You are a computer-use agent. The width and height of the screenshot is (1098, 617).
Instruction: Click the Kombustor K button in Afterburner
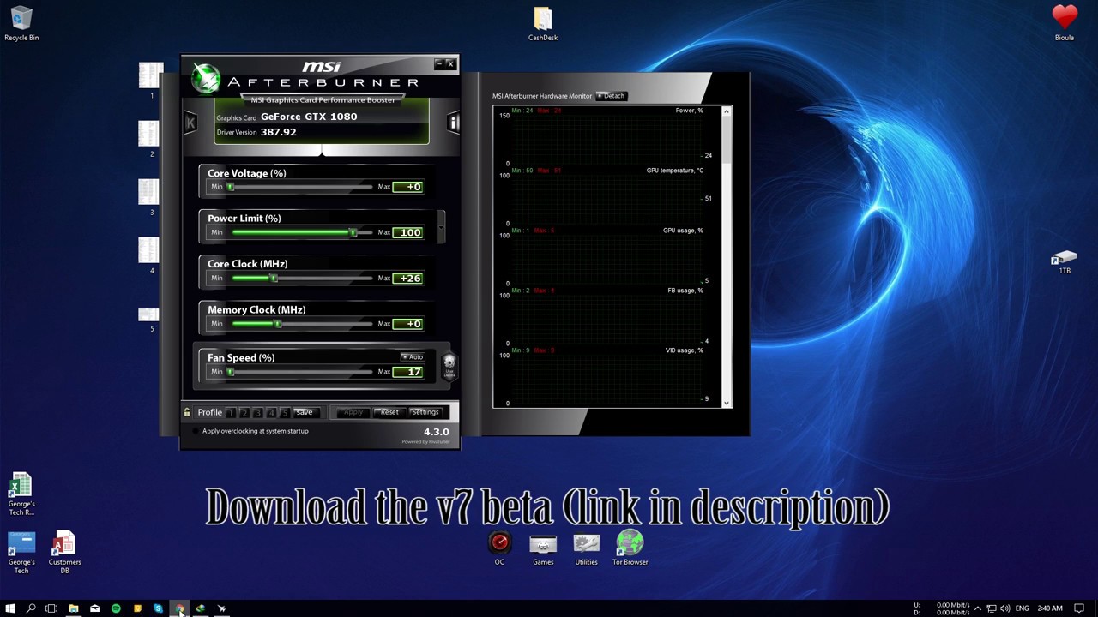[190, 123]
